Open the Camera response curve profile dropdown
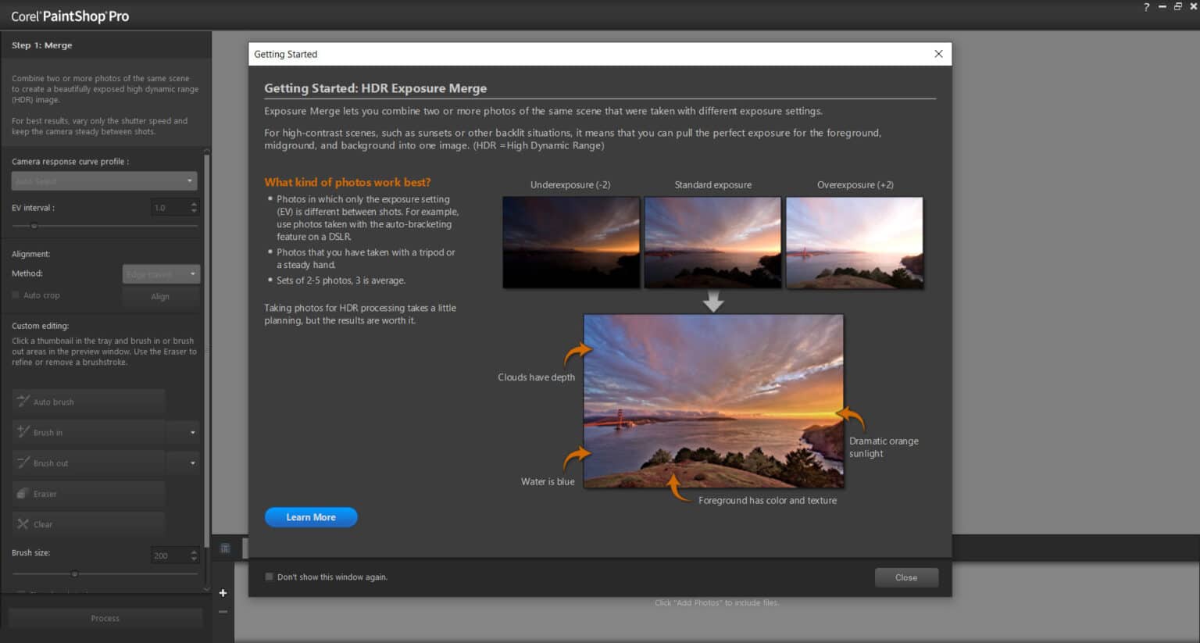Screen dimensions: 1200x643 (102, 180)
